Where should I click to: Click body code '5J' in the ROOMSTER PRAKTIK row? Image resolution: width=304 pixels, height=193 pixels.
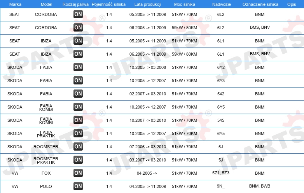tap(221, 160)
